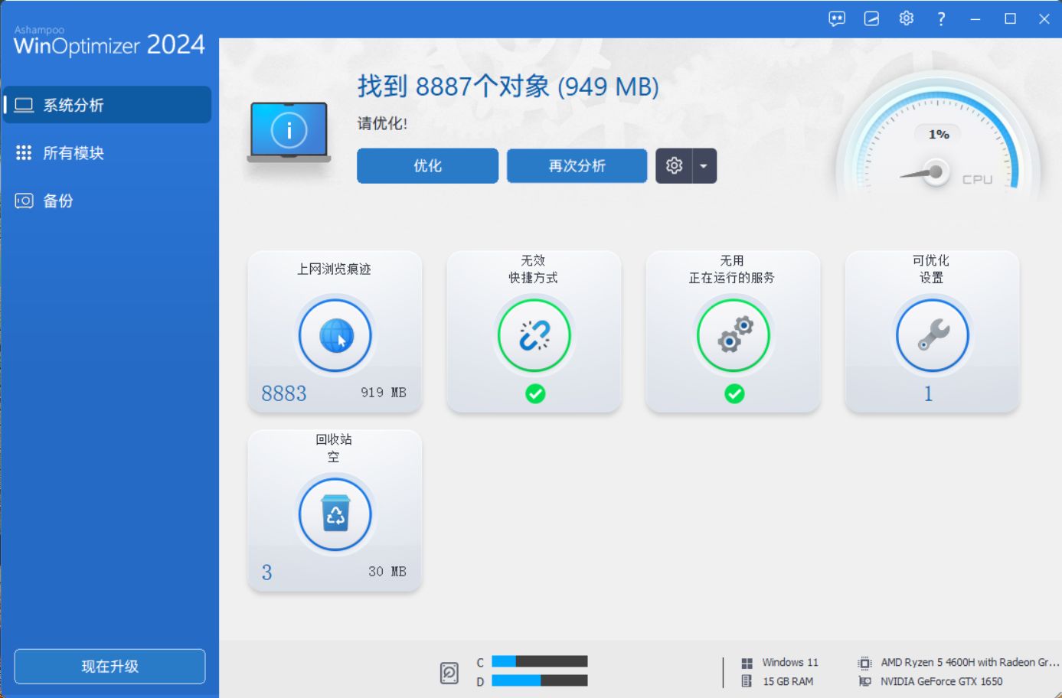The height and width of the screenshot is (698, 1062).
Task: Click the count 1 under 可优化设置
Action: [x=928, y=393]
